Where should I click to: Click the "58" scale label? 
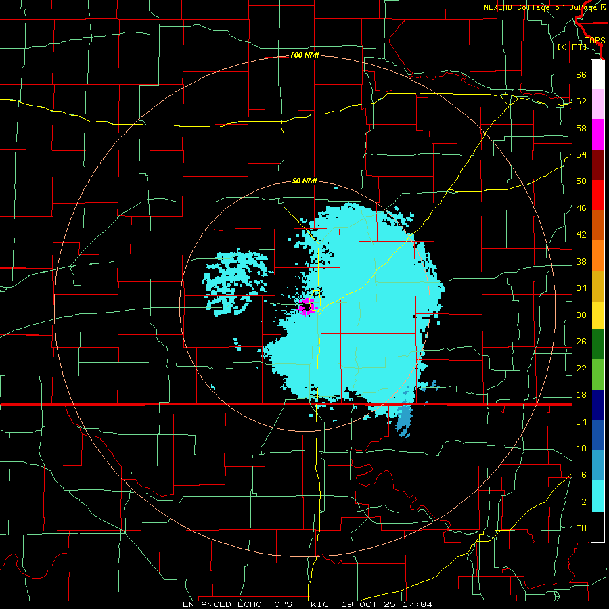[581, 128]
